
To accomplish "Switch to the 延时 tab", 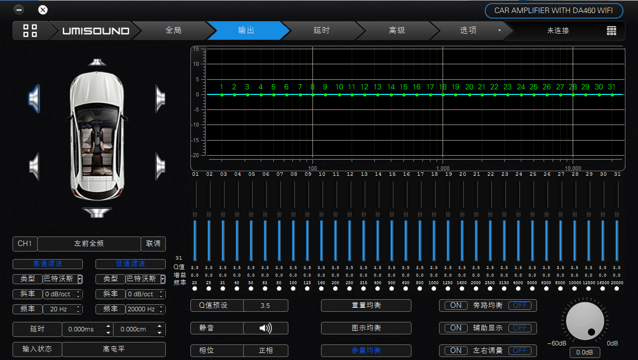I will tap(322, 31).
